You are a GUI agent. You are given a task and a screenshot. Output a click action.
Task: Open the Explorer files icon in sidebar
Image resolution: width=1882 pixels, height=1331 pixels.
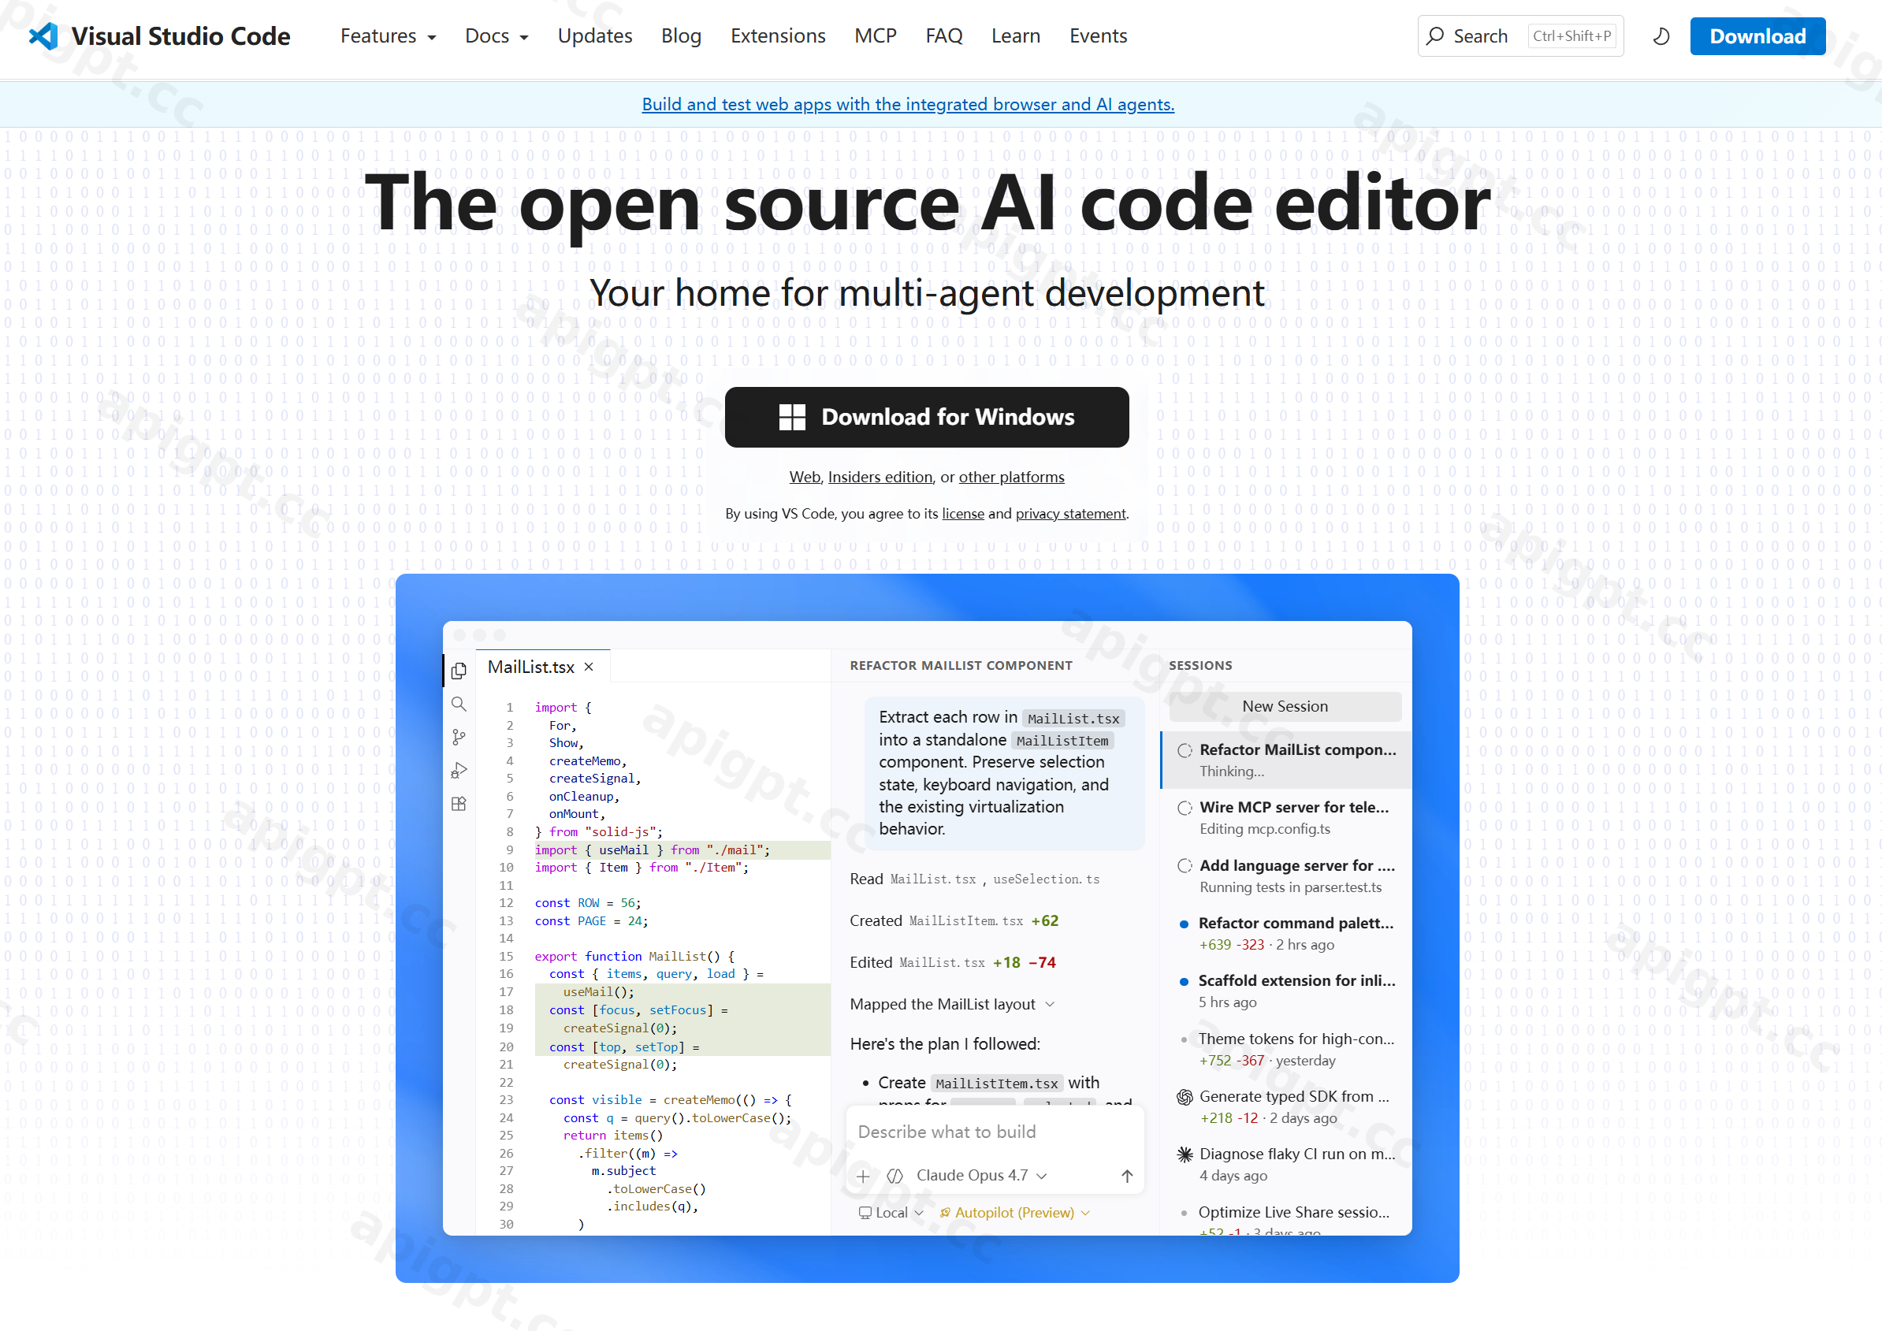(459, 671)
